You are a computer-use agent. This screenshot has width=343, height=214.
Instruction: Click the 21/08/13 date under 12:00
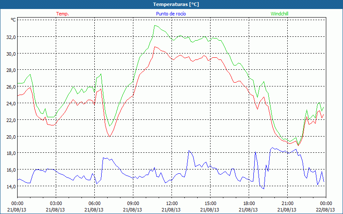(171, 210)
